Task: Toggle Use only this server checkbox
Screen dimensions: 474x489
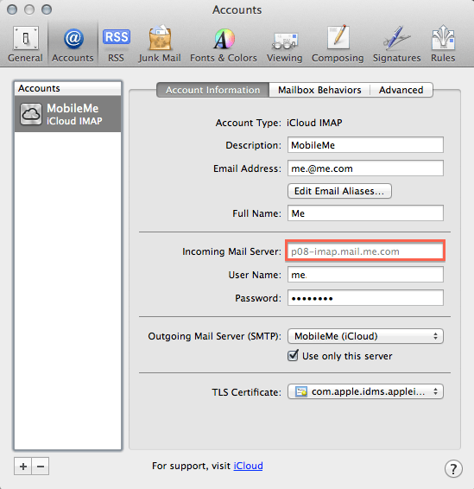Action: pyautogui.click(x=293, y=356)
